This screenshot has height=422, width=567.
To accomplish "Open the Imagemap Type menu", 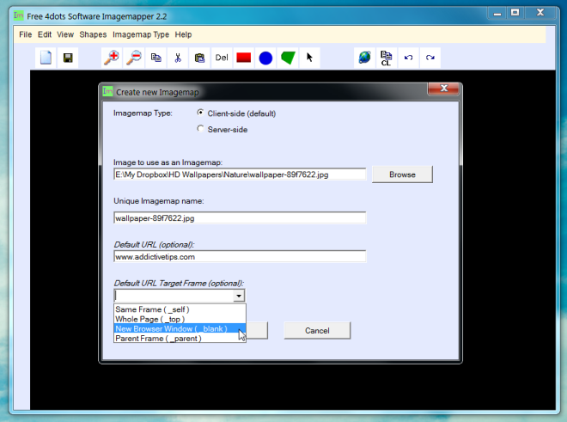I will click(x=141, y=34).
